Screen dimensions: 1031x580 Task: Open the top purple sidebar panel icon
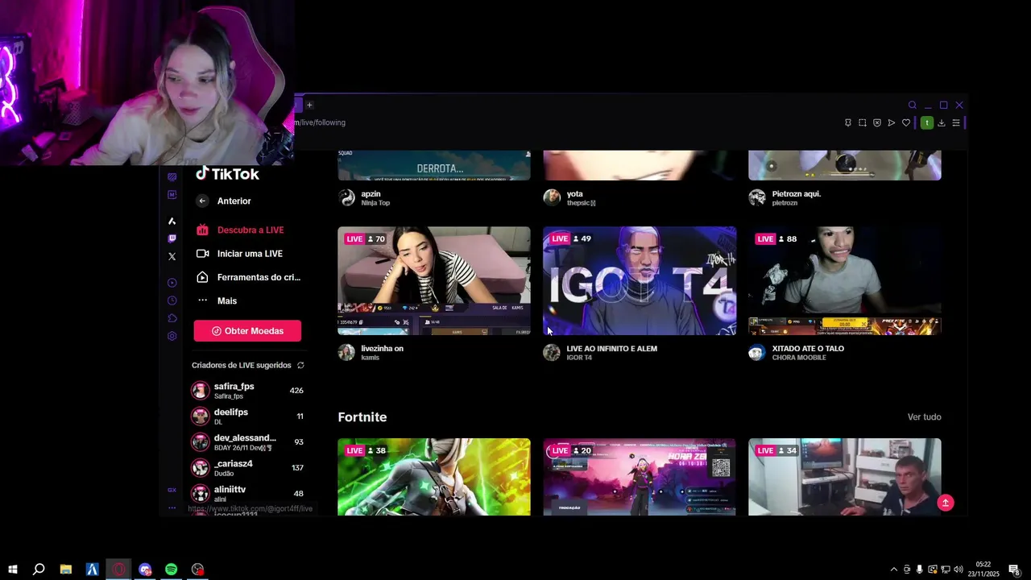pos(172,177)
